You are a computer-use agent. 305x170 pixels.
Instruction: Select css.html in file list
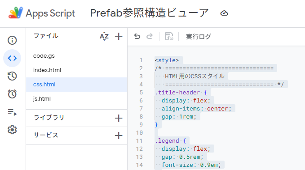[x=76, y=85]
